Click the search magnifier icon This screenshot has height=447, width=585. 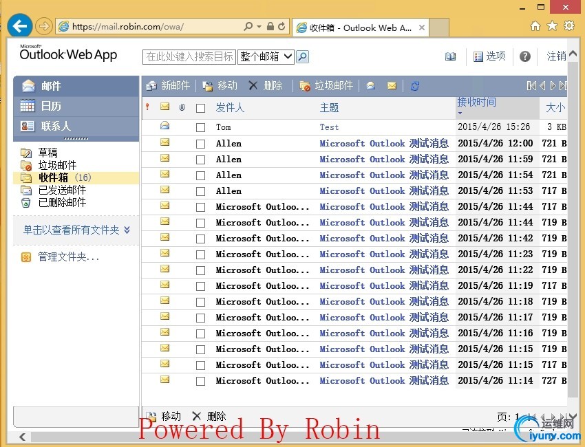coord(302,56)
